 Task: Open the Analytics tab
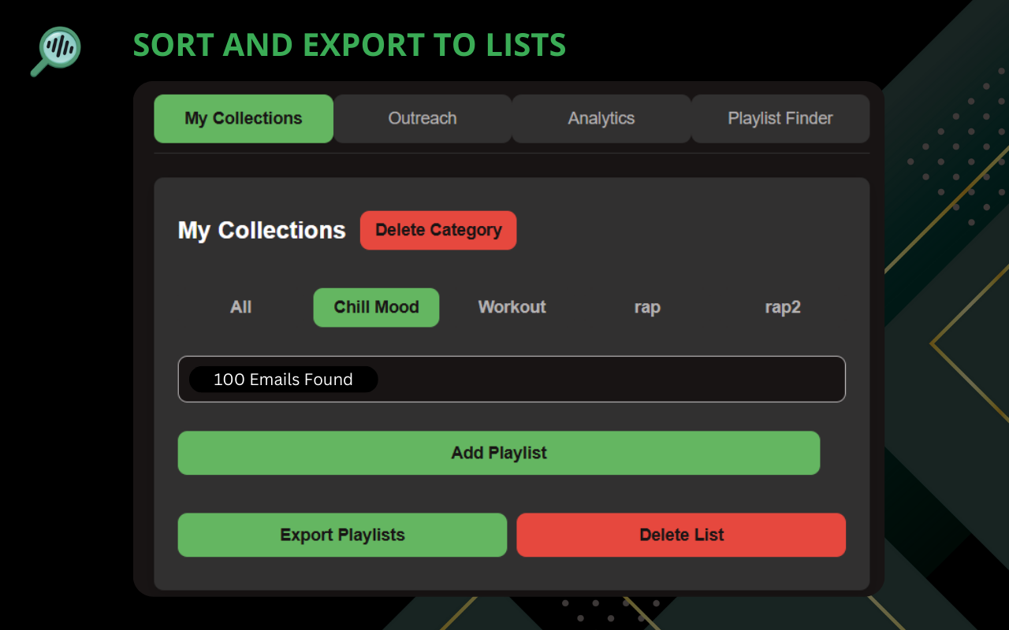(601, 119)
